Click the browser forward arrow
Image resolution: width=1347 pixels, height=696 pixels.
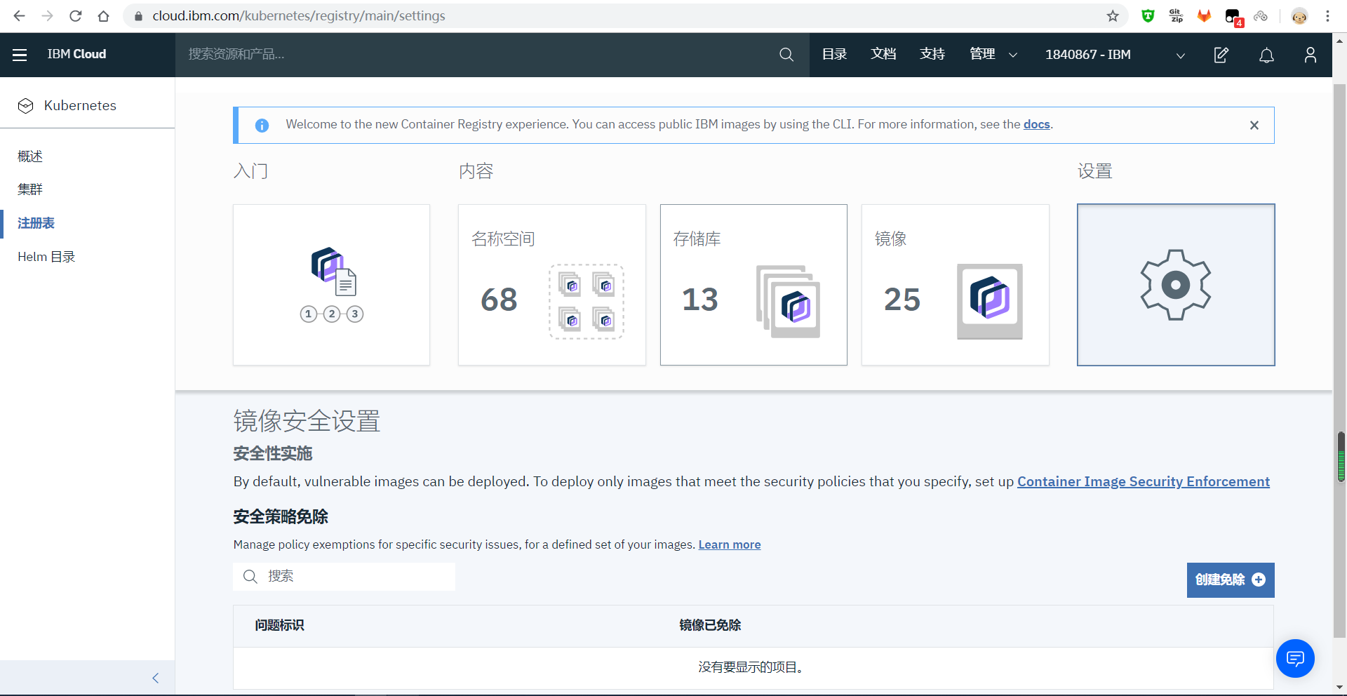(x=47, y=15)
